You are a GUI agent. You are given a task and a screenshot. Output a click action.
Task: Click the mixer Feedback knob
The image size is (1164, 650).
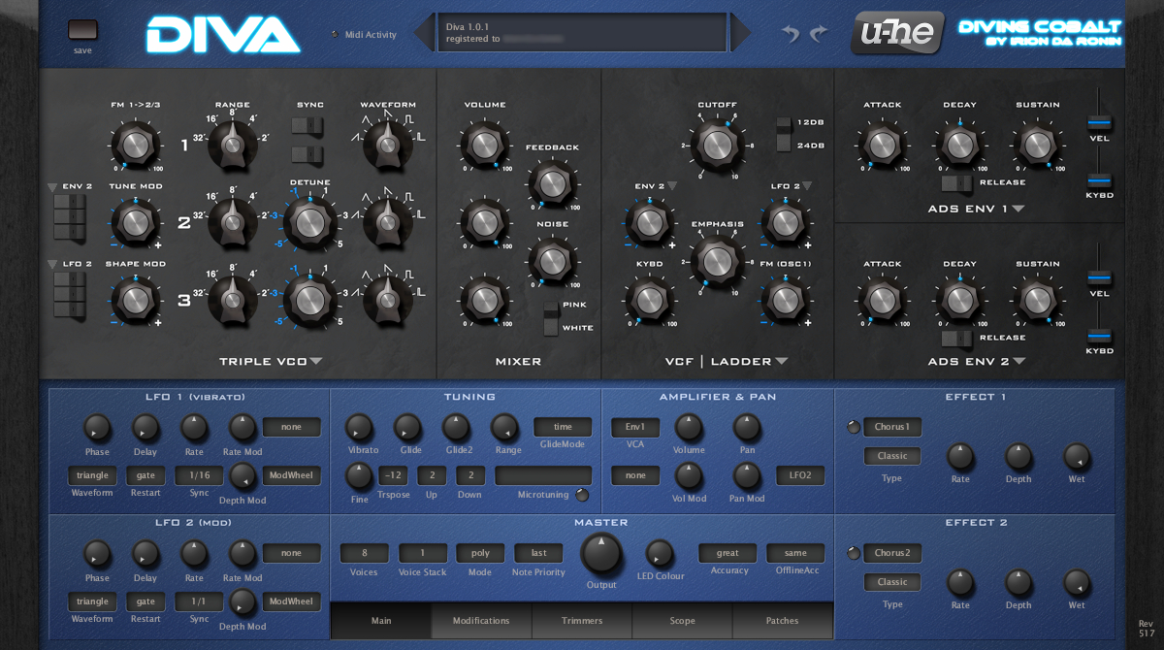tap(551, 183)
